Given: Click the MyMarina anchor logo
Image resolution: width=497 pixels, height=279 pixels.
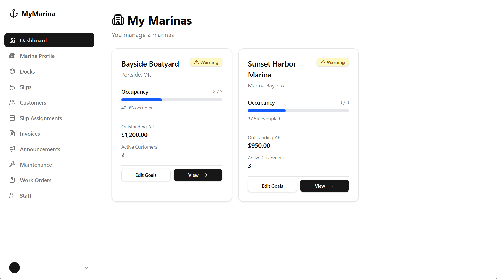Looking at the screenshot, I should coord(13,13).
